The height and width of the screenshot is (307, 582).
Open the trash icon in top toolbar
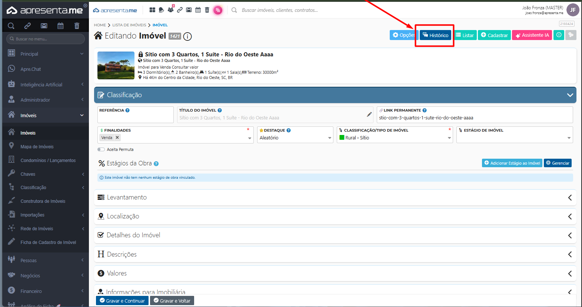207,10
